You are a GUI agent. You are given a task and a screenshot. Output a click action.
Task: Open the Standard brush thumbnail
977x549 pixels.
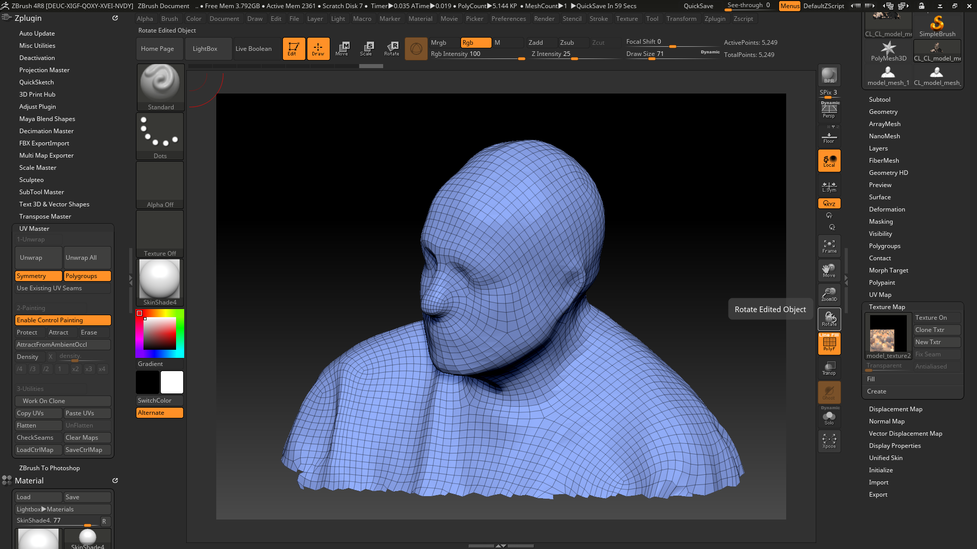coord(160,87)
